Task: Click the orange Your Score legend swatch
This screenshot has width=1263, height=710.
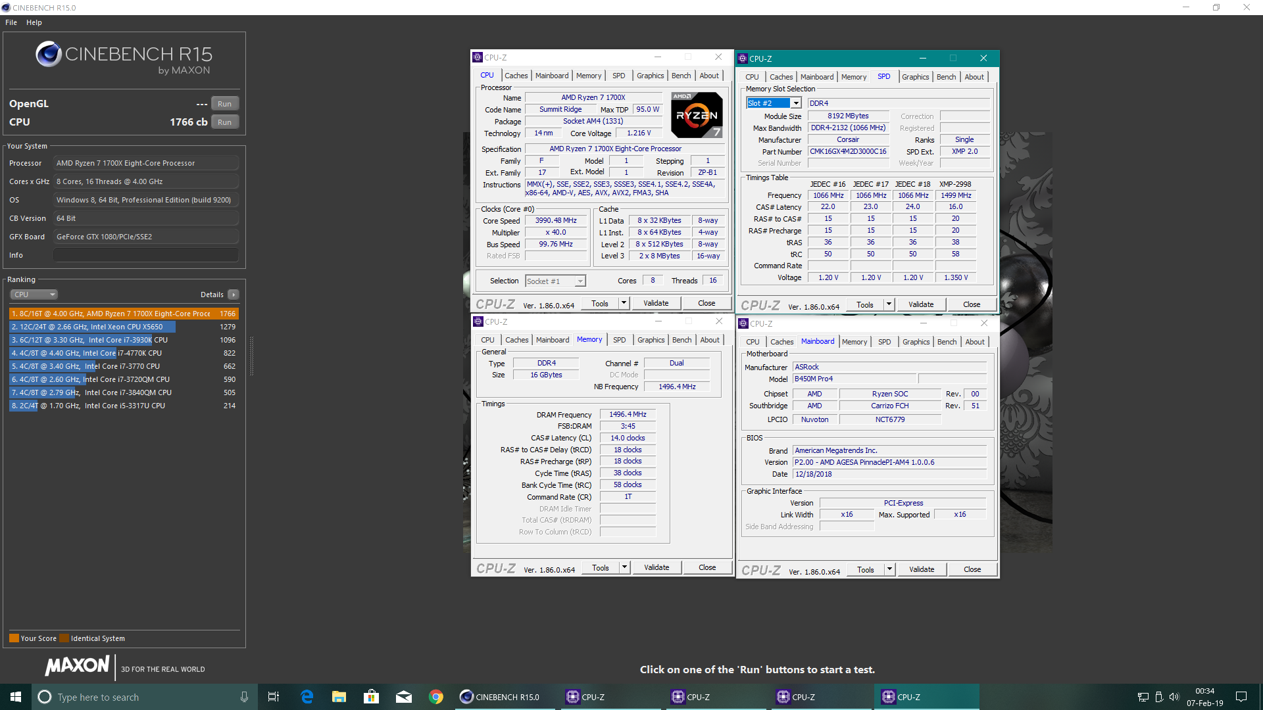Action: tap(14, 638)
